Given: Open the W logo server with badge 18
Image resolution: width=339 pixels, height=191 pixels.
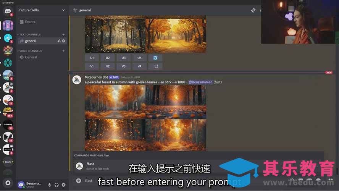Looking at the screenshot, I should [8, 137].
